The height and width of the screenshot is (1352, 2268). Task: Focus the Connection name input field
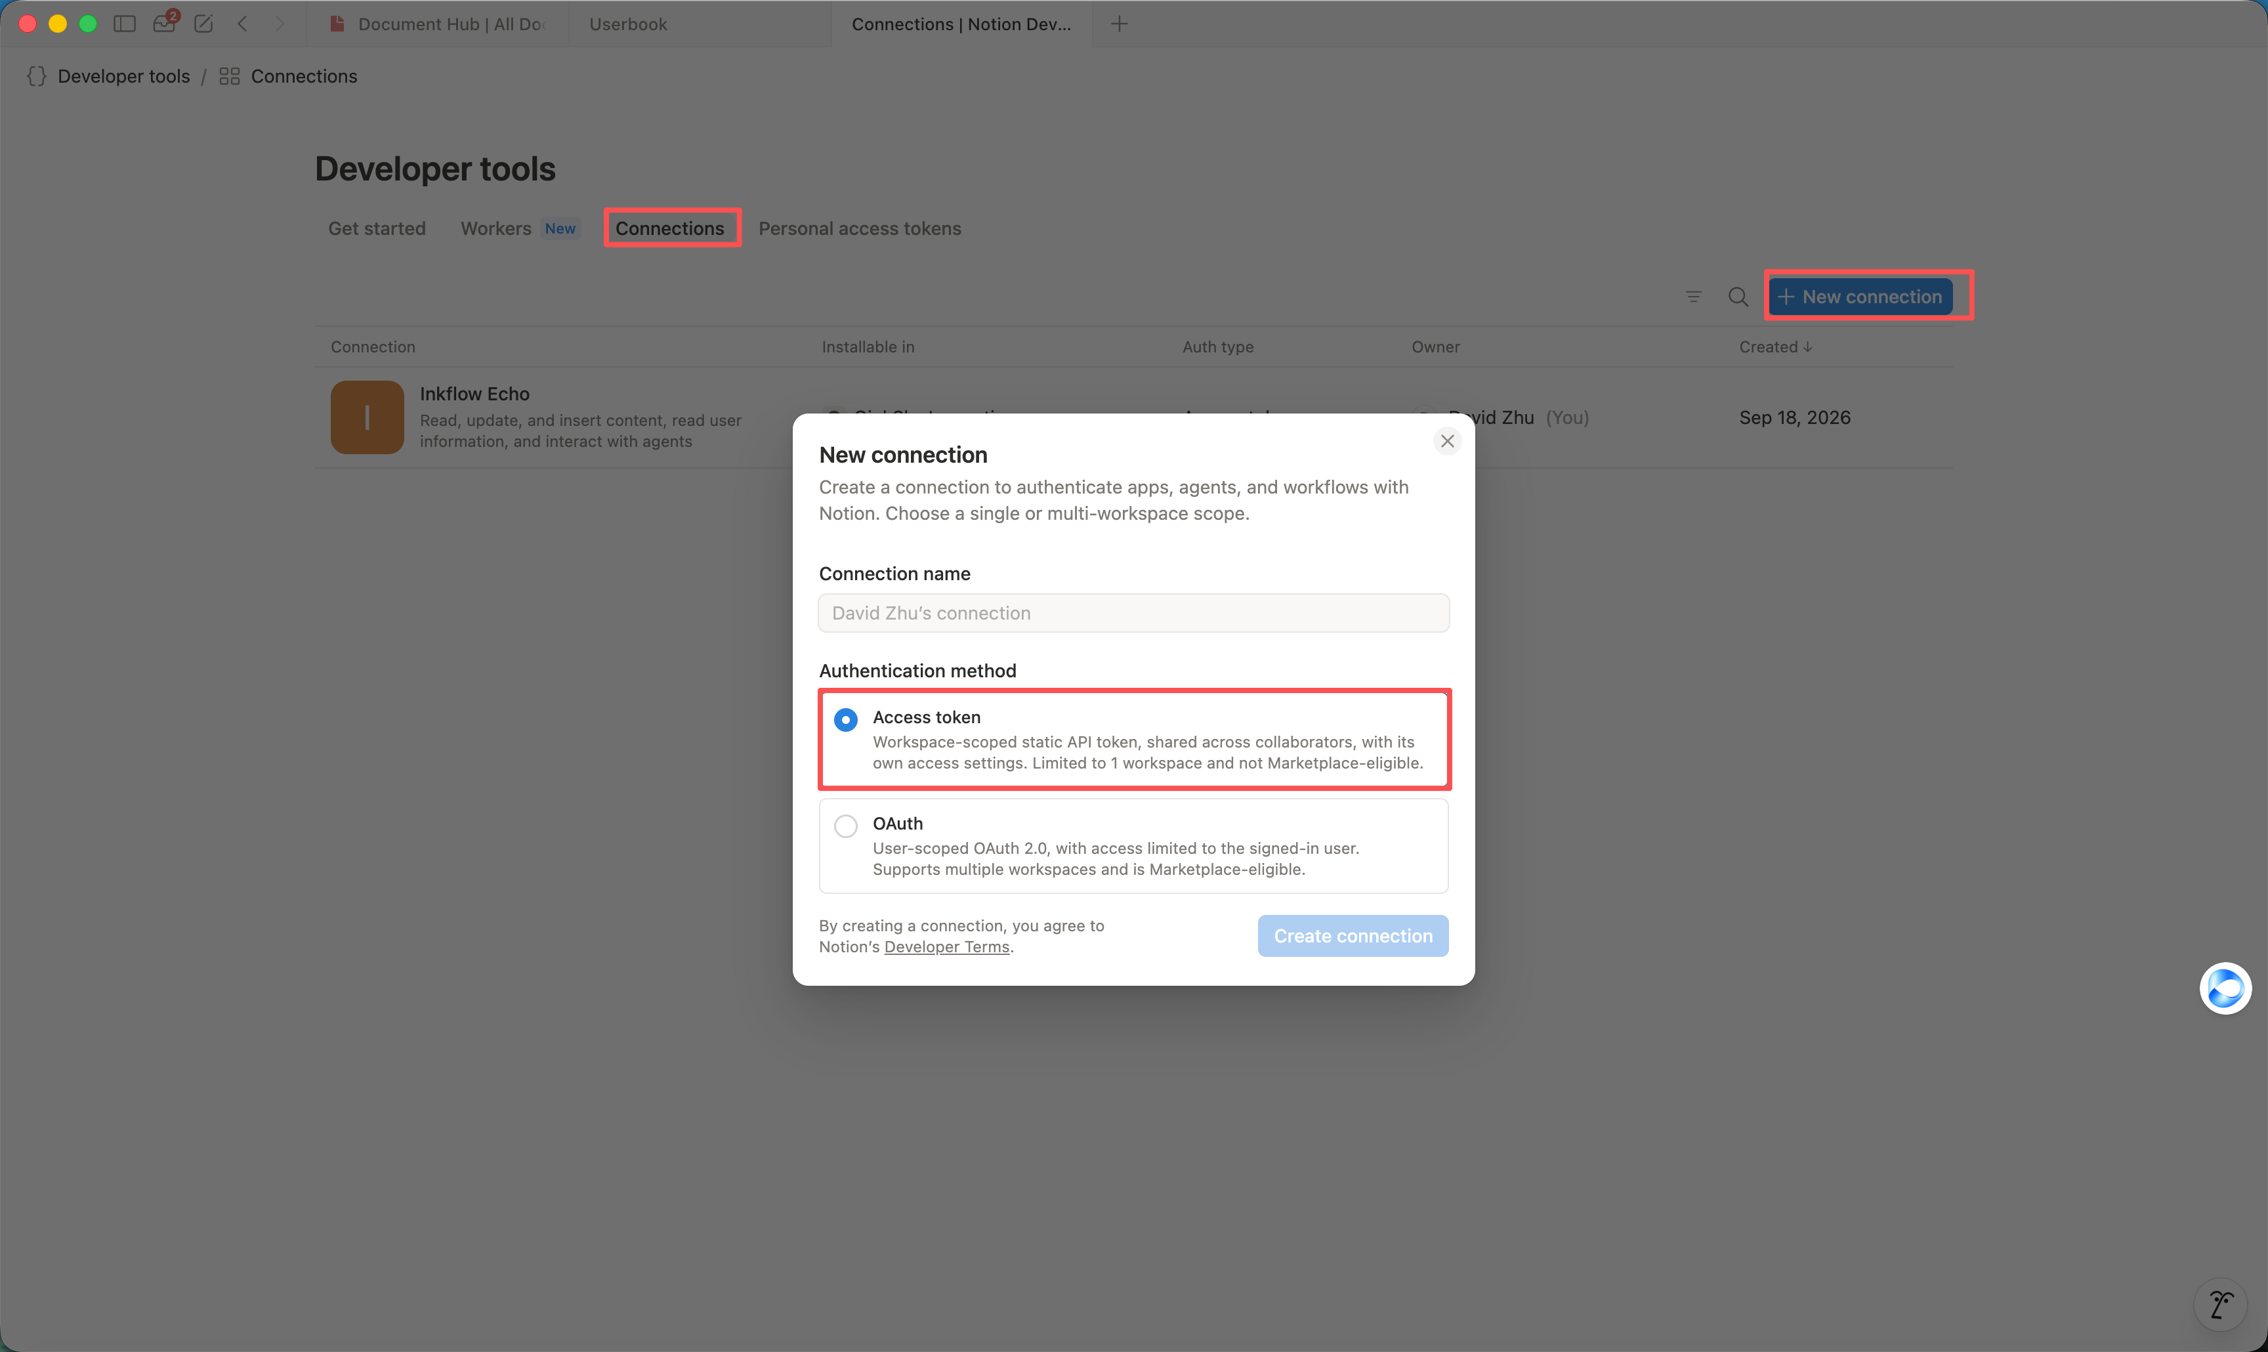coord(1133,613)
